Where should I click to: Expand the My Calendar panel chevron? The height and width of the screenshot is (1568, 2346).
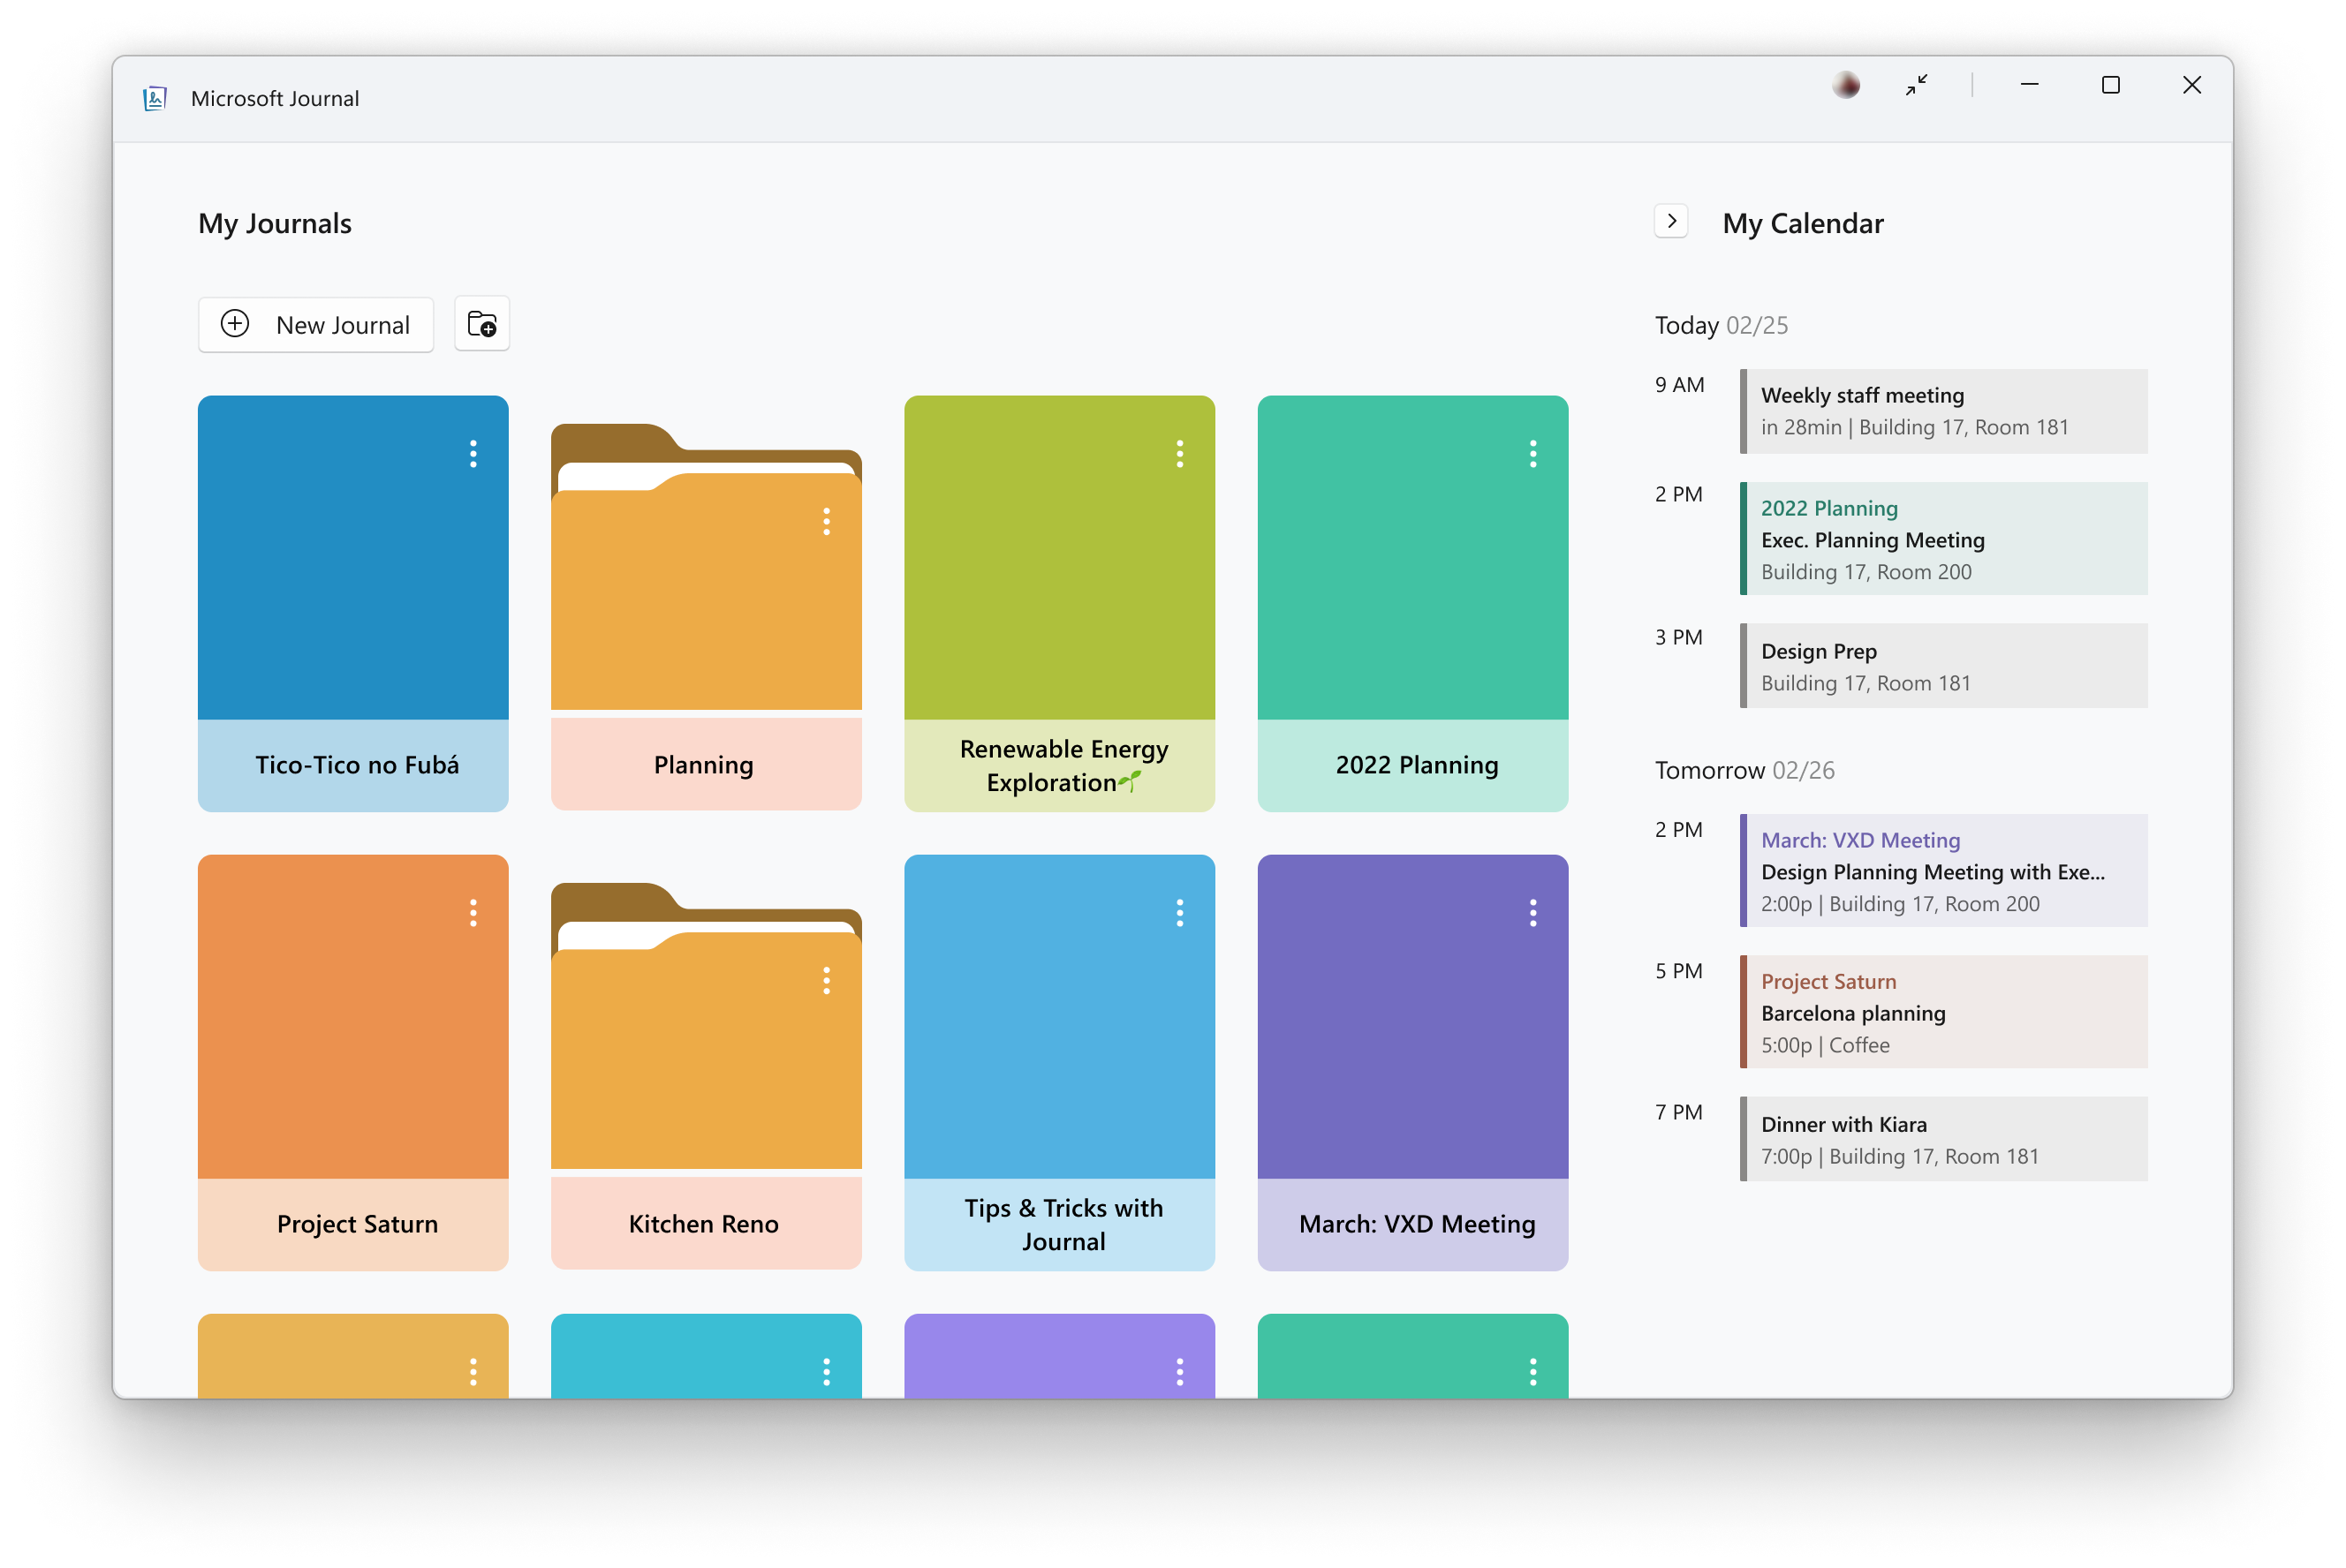coord(1674,221)
